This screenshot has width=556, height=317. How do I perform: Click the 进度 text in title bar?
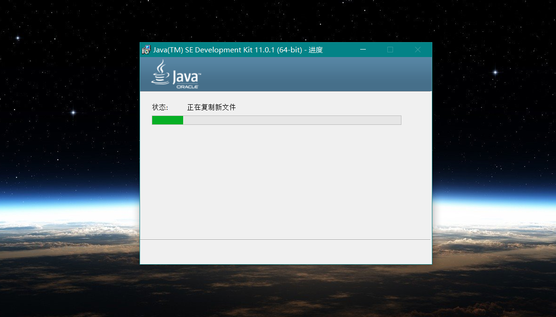[x=317, y=50]
